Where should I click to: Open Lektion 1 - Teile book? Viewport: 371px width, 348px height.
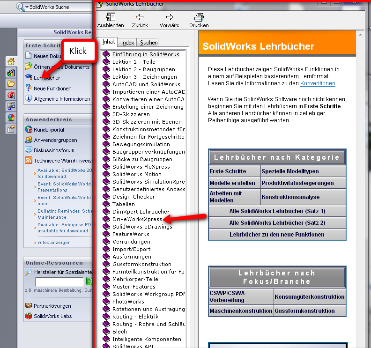pos(134,62)
